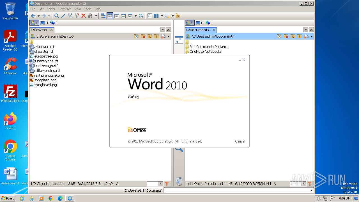Open the File menu
This screenshot has width=359, height=202.
tap(33, 9)
